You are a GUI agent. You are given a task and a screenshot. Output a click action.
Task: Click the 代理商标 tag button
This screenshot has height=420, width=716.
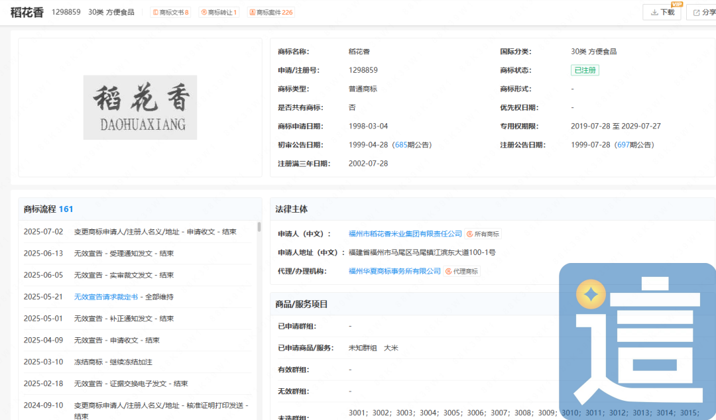tap(461, 271)
